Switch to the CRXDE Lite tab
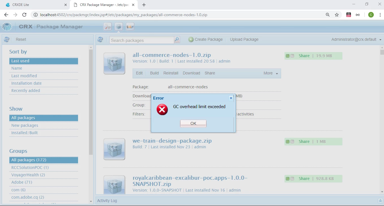The height and width of the screenshot is (206, 384). coord(34,5)
